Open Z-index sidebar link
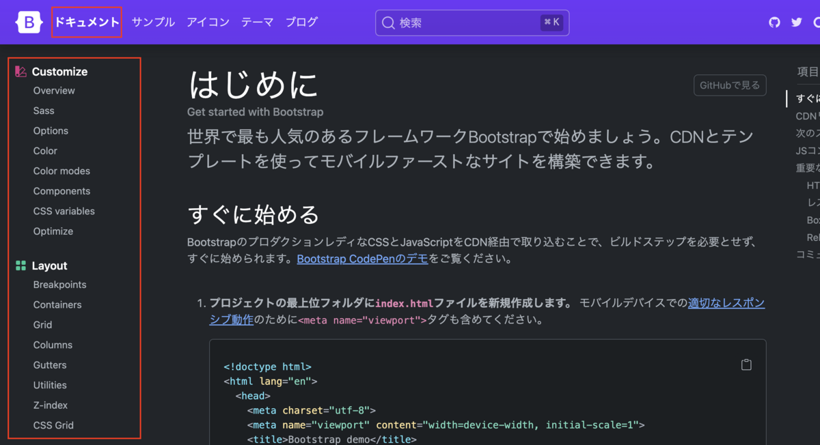Screen dimensions: 820x445 [51, 405]
